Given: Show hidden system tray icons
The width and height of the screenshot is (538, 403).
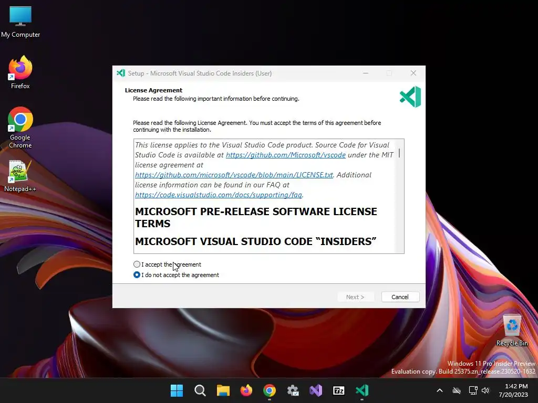Looking at the screenshot, I should click(x=440, y=390).
